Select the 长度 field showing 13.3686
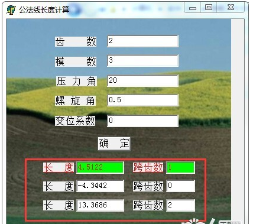This screenshot has width=253, height=224. coord(100,205)
